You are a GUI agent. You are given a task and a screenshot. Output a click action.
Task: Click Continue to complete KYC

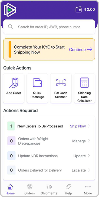click(81, 49)
